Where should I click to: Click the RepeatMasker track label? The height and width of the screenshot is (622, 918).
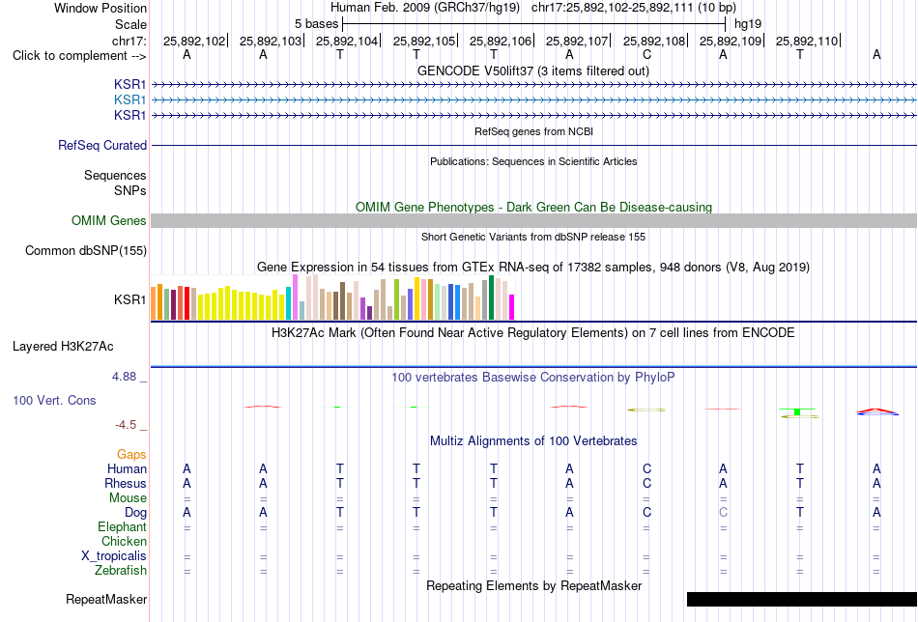106,599
